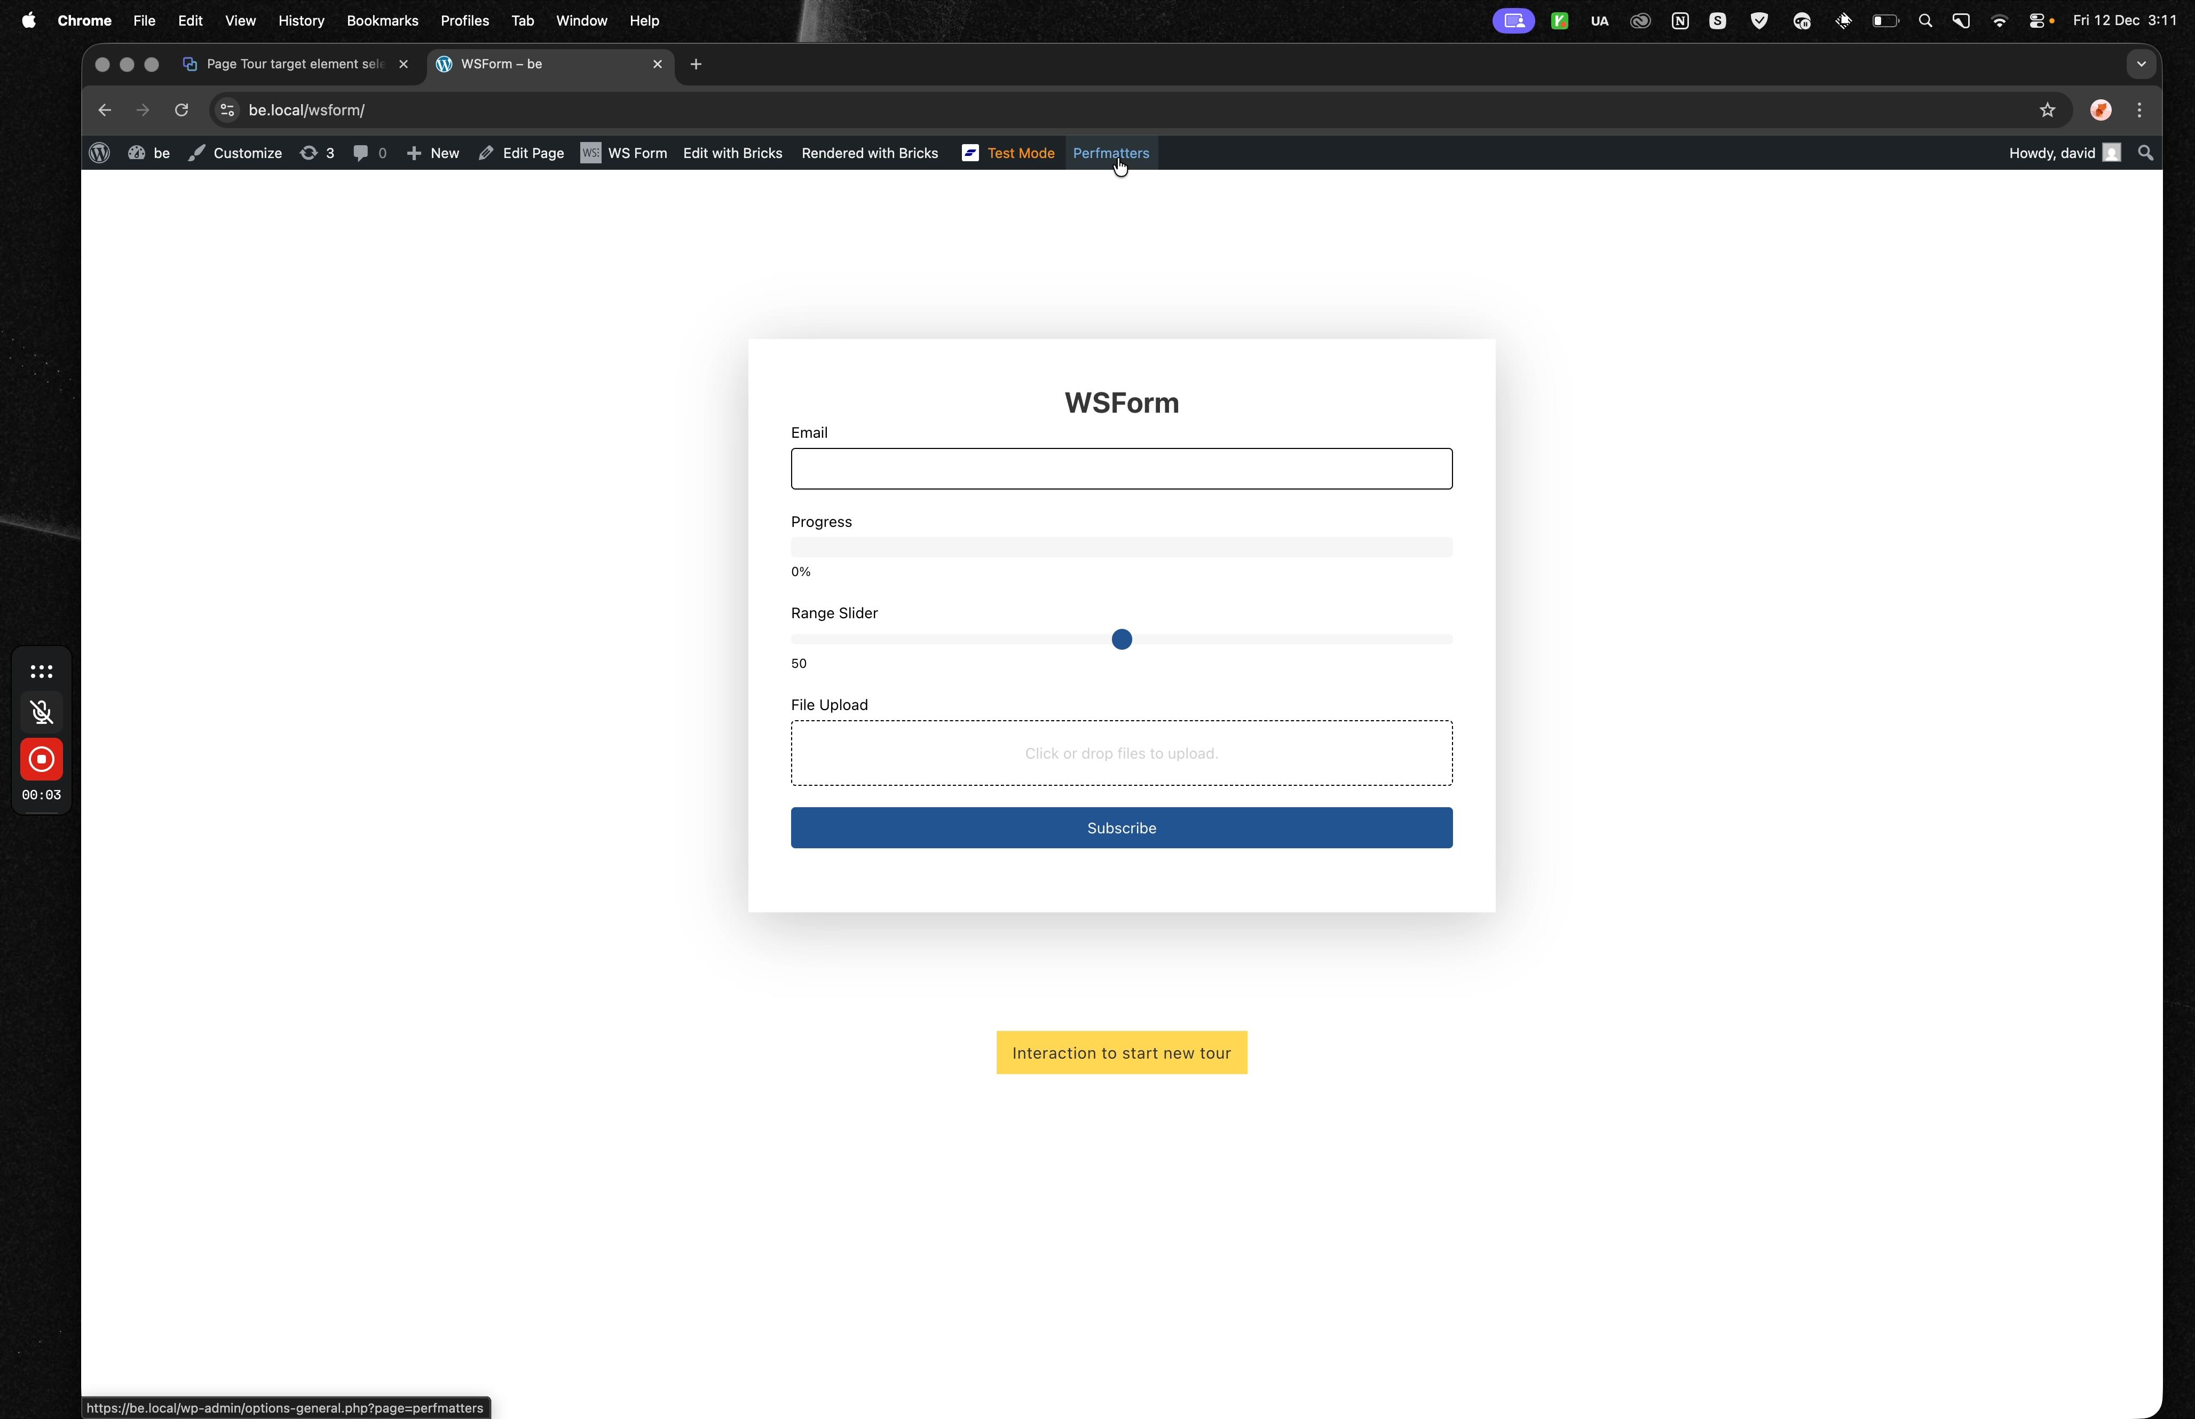Viewport: 2195px width, 1419px height.
Task: Close the WSForm – be tab
Action: click(657, 65)
